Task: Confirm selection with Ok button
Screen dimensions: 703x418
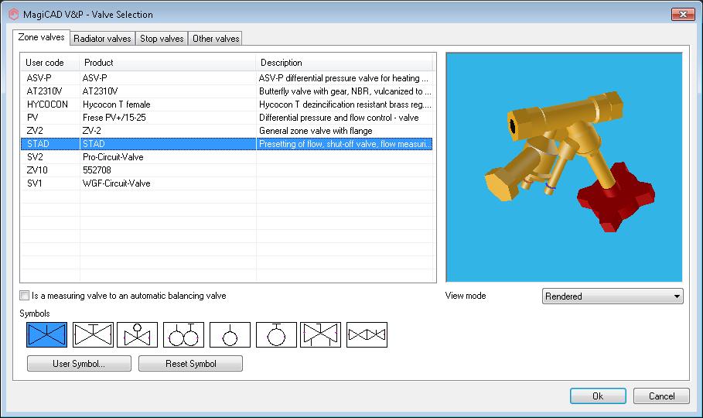Action: 598,396
